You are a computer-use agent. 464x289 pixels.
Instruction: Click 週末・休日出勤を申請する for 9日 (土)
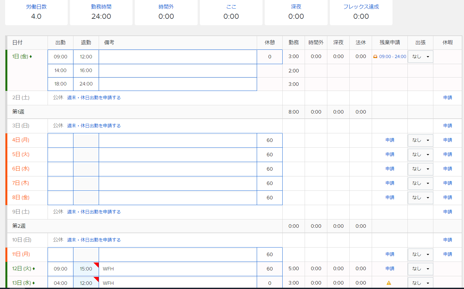click(x=94, y=212)
